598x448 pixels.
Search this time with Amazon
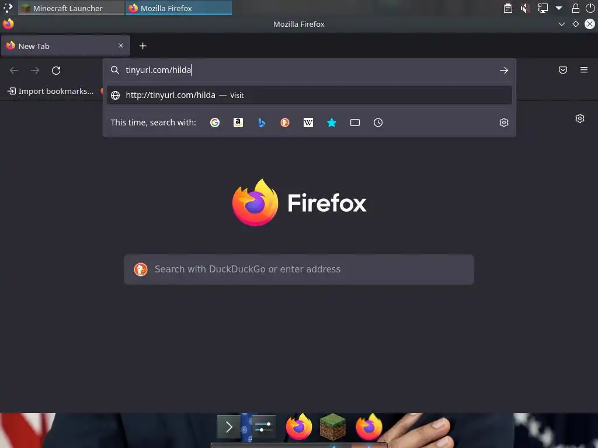(238, 123)
